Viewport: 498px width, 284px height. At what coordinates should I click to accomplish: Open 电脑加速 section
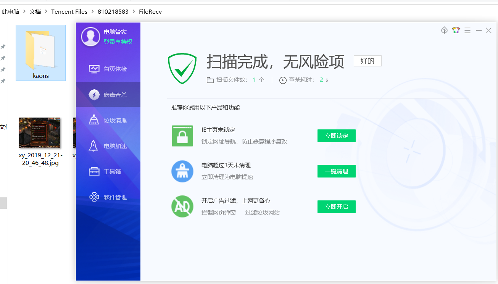tap(108, 146)
